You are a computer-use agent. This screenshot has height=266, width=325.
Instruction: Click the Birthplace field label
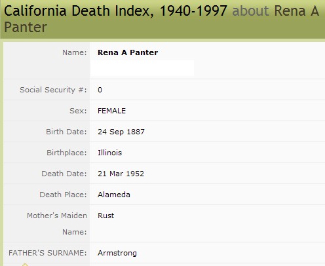[x=67, y=153]
